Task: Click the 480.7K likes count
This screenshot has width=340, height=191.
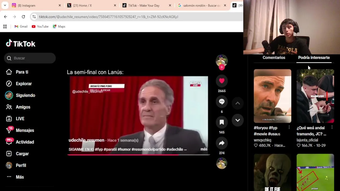Action: [264, 145]
